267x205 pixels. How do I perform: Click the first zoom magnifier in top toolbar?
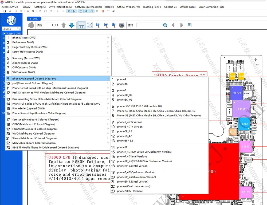point(28,11)
